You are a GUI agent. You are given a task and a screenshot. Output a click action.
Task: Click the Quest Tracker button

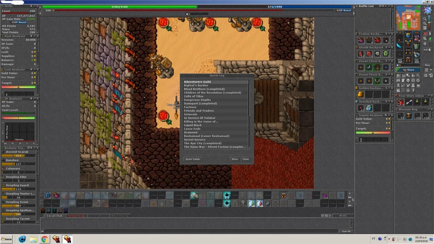pyautogui.click(x=193, y=159)
